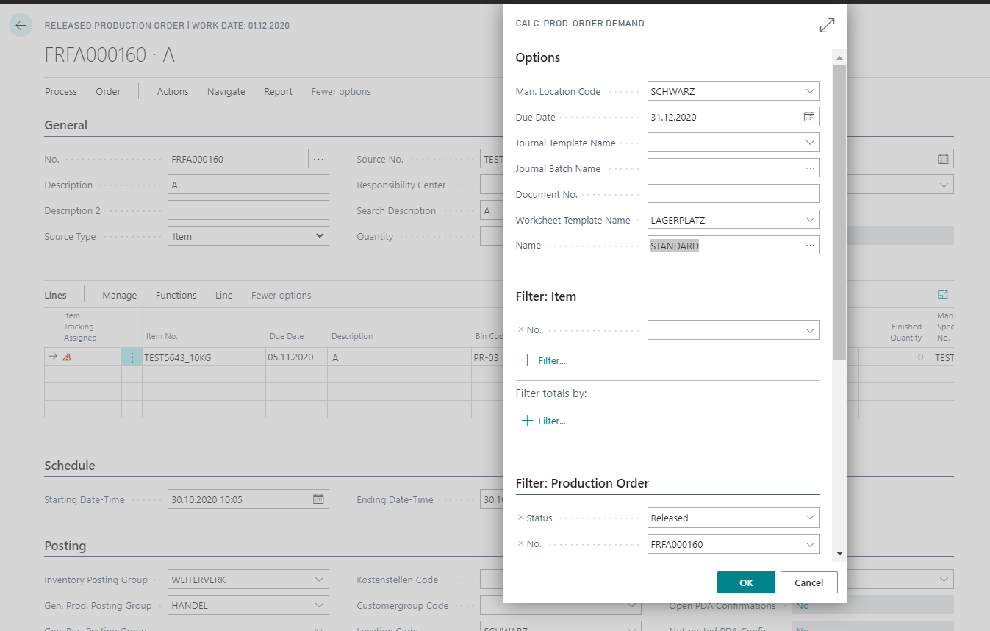Click the PR-03 bin code cell
Screen dimensions: 990x631
489,357
